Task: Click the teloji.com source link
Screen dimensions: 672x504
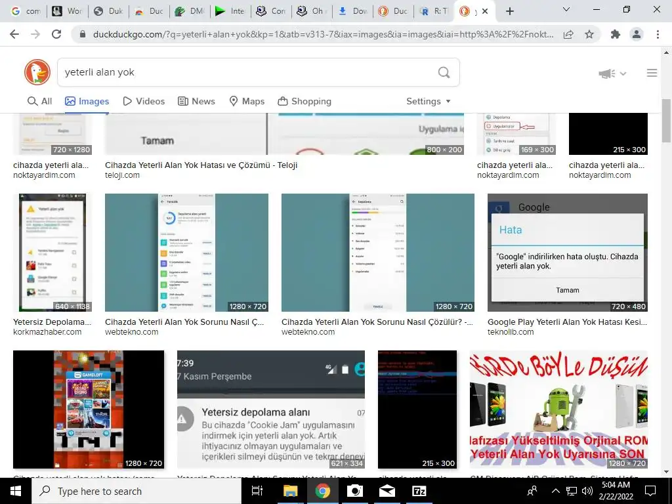Action: [x=122, y=175]
